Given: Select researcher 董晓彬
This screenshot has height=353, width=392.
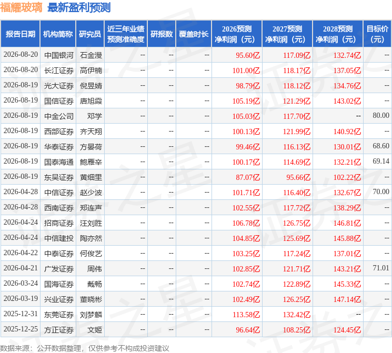Looking at the screenshot, I should point(91,299).
